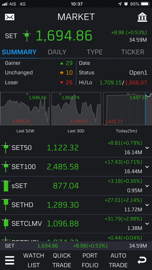The image size is (152, 270).
Task: Tap the SET50 candlestick icon
Action: (6, 148)
